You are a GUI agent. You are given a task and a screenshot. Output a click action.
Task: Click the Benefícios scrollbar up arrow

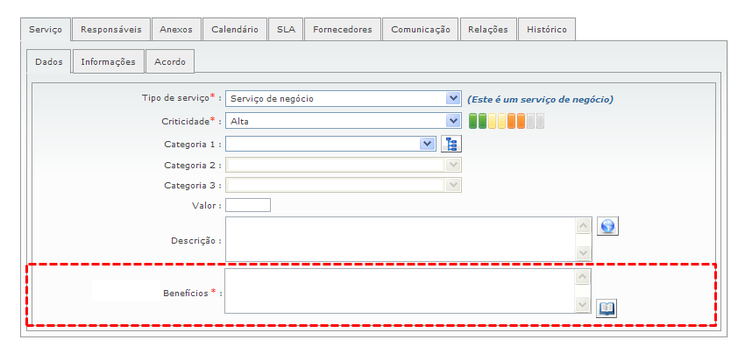click(x=583, y=277)
